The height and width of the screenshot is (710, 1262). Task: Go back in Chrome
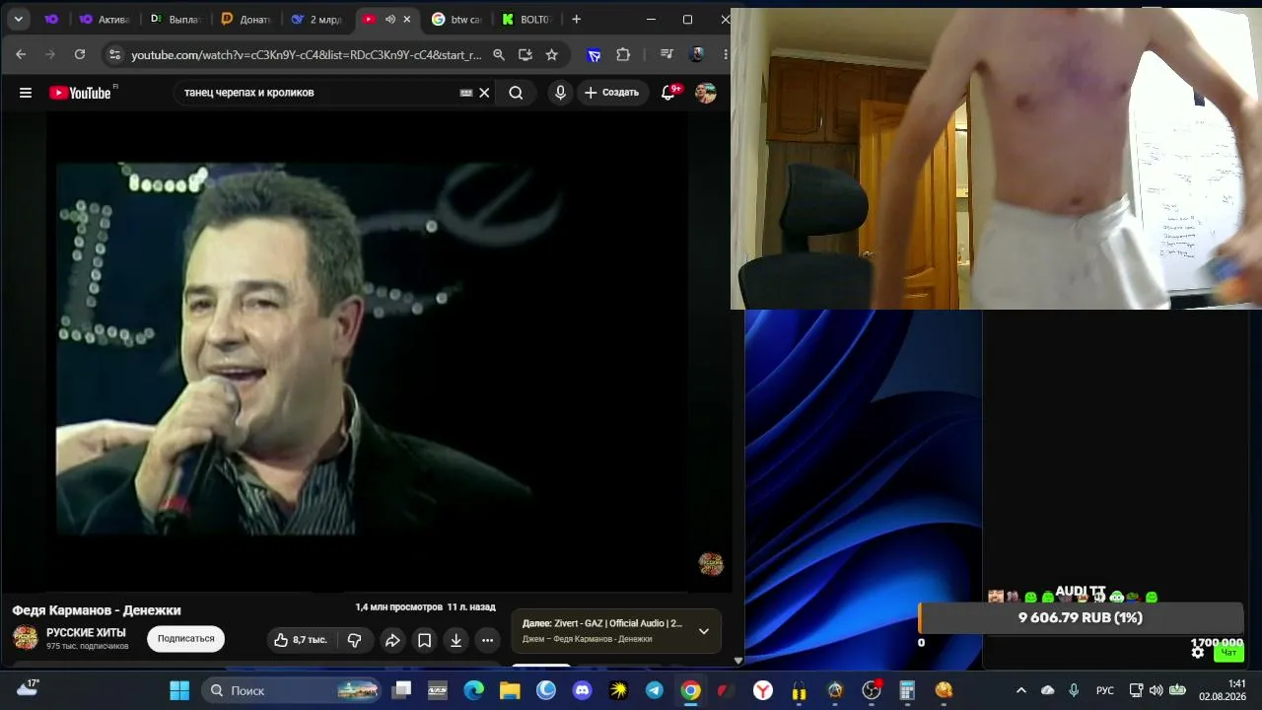(21, 55)
